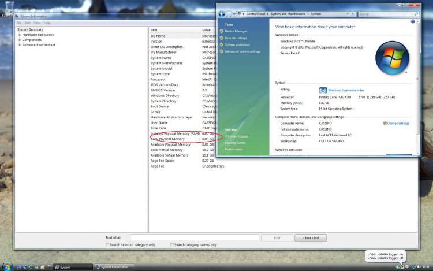Open Advanced system settings link
This screenshot has width=433, height=271.
(x=242, y=51)
